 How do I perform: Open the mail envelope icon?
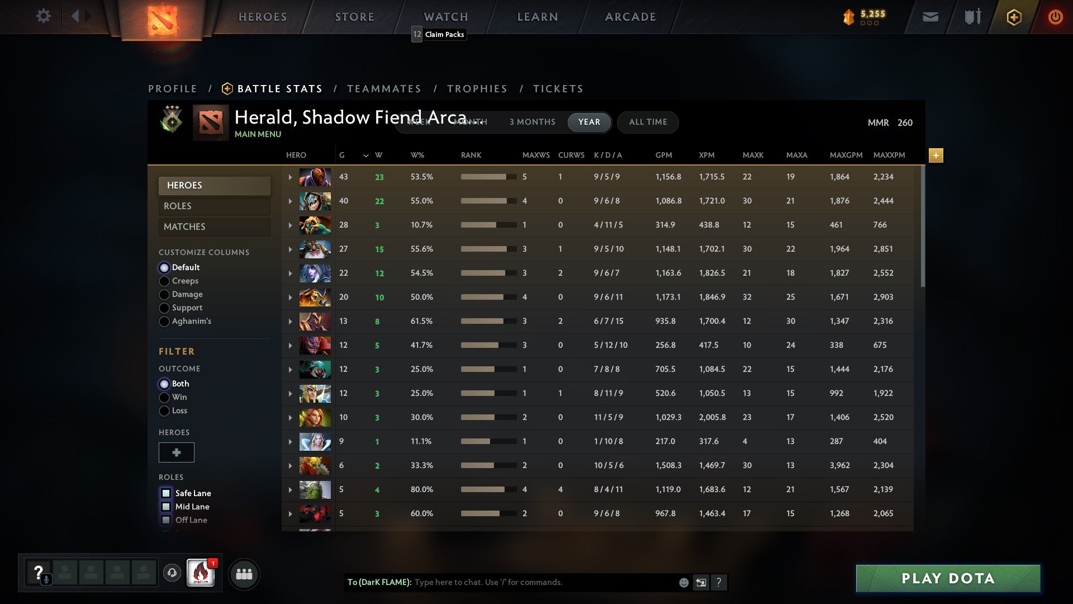pos(930,17)
